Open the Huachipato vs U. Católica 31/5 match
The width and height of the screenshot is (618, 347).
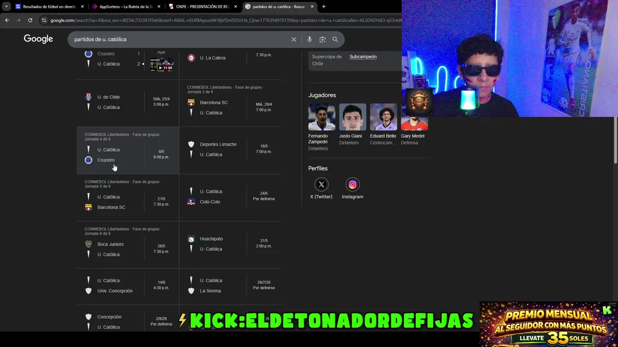tap(230, 245)
